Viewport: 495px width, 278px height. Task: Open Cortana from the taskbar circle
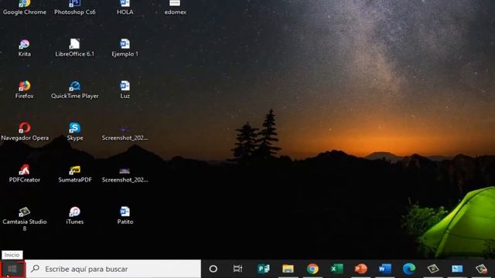[213, 269]
